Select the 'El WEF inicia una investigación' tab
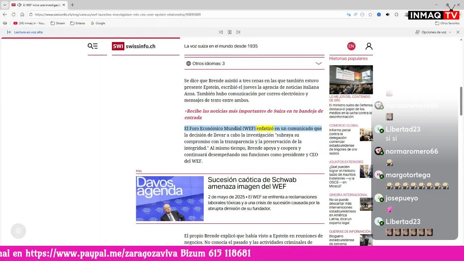The image size is (464, 261). pyautogui.click(x=38, y=5)
